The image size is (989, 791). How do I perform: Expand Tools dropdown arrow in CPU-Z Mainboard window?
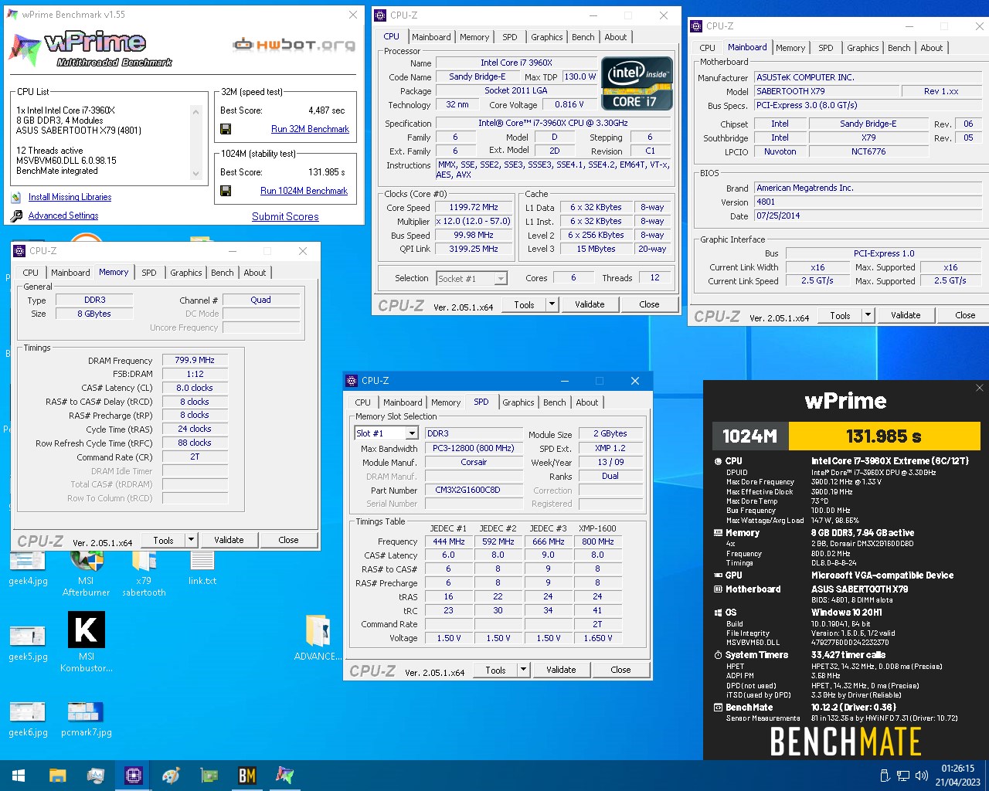pos(868,315)
